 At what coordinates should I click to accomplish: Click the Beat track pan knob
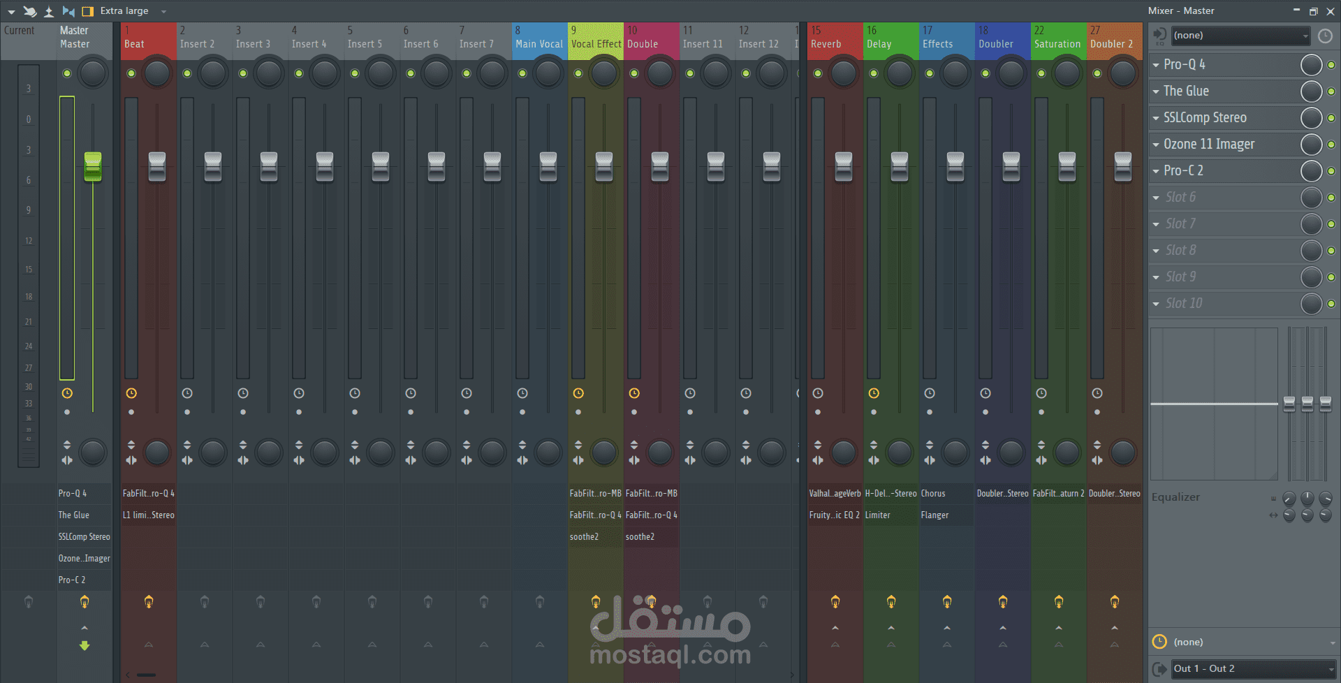point(157,73)
